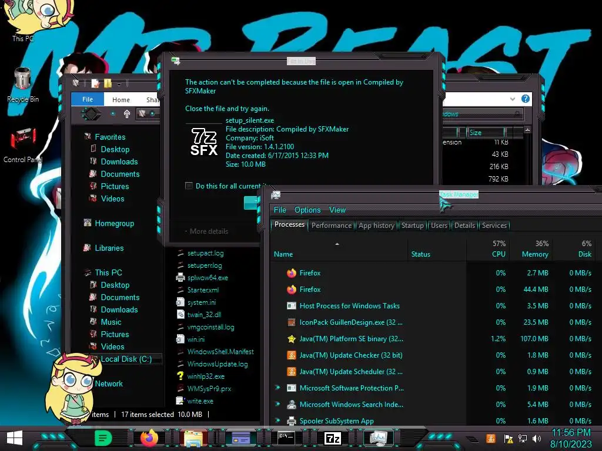Open the 7z taskbar icon
The image size is (602, 451).
(333, 438)
